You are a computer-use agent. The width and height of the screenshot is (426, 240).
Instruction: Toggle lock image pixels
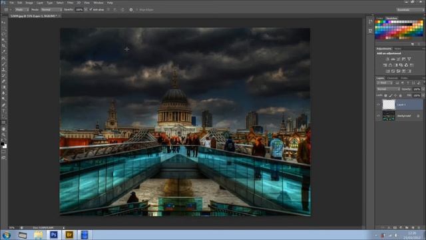tap(391, 95)
